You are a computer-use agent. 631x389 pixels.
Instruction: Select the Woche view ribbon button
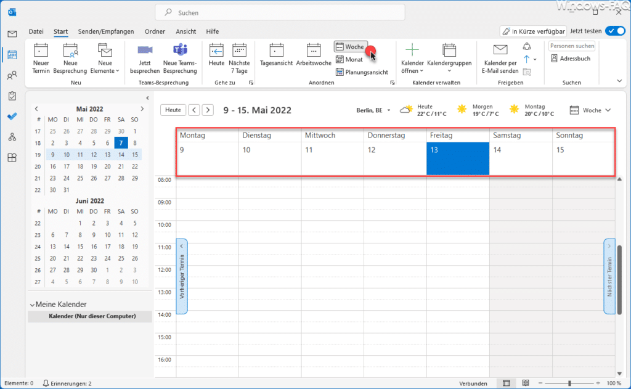pos(350,47)
